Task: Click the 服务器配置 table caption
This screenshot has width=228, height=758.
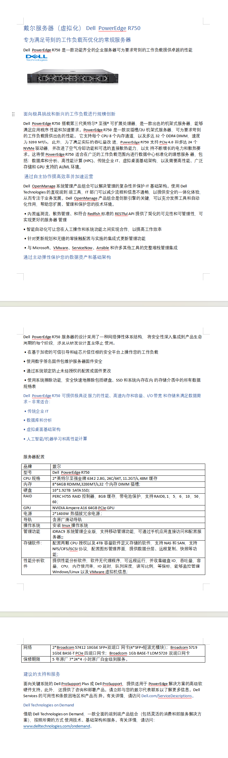Action: click(x=34, y=457)
